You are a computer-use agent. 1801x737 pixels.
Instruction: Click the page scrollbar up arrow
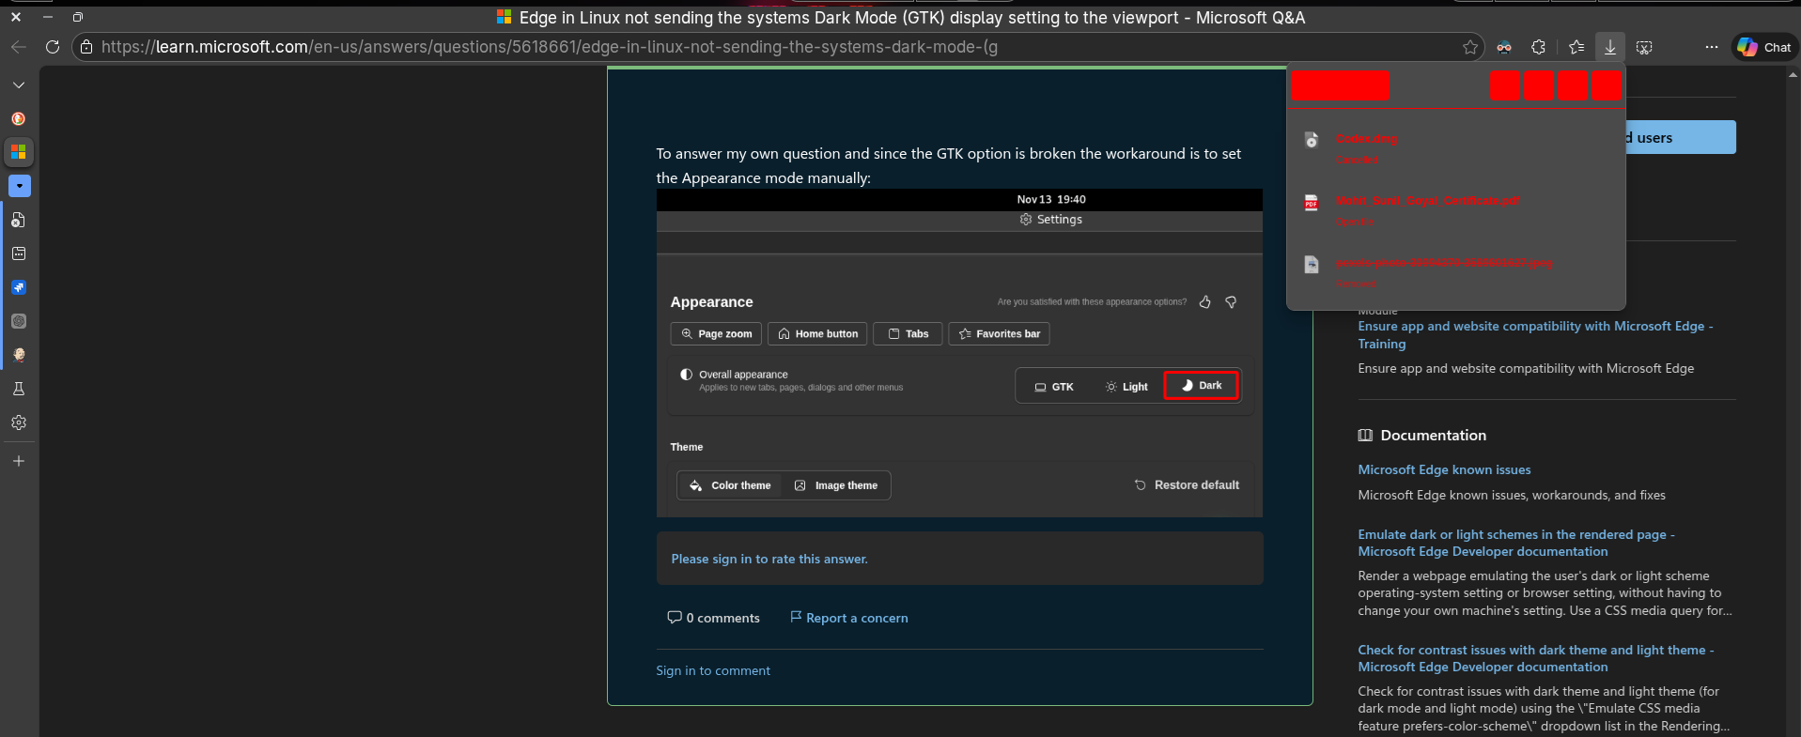1793,75
